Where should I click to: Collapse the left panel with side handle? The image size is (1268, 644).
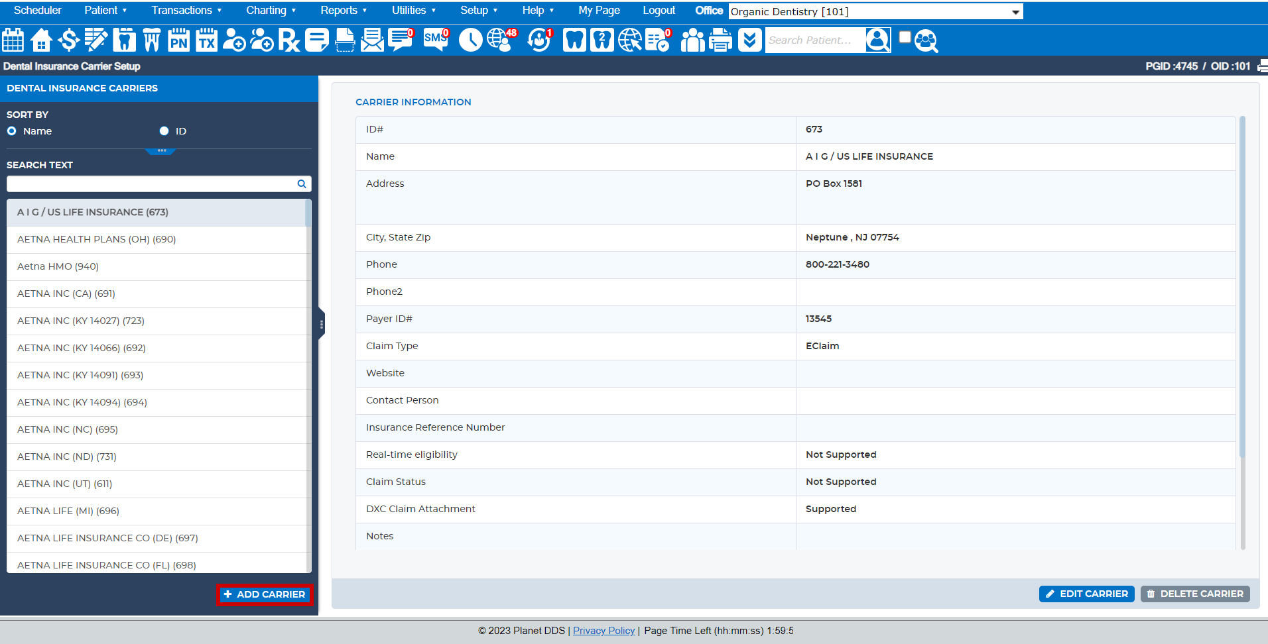coord(322,325)
